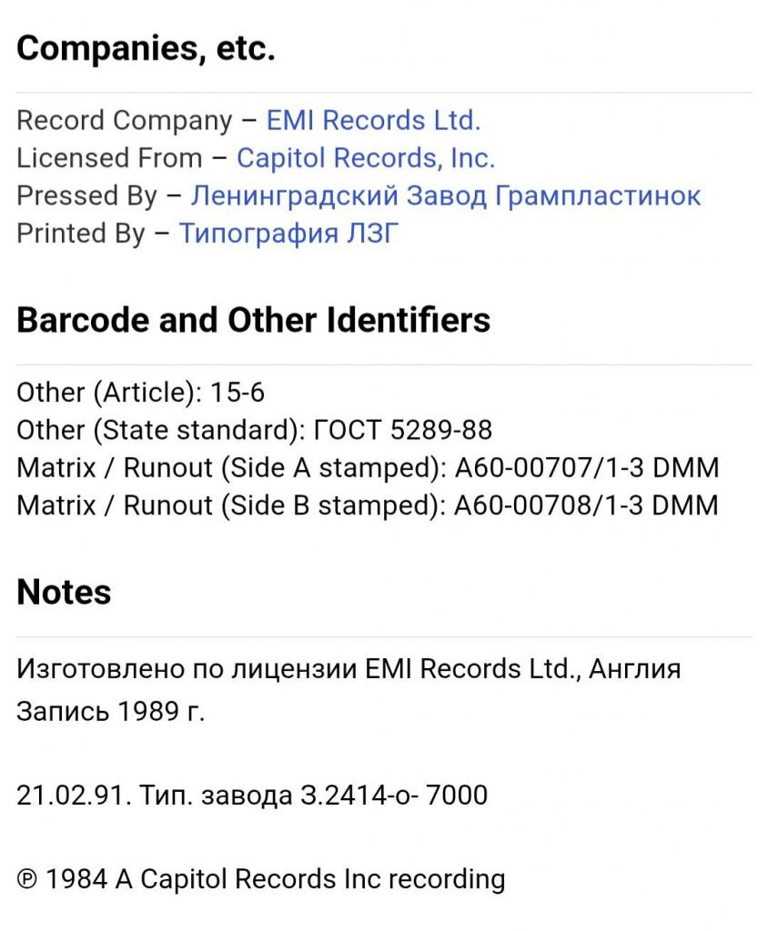Click the Other (Article) 15-6 line
Viewport: 768px width, 931px height.
tap(140, 392)
